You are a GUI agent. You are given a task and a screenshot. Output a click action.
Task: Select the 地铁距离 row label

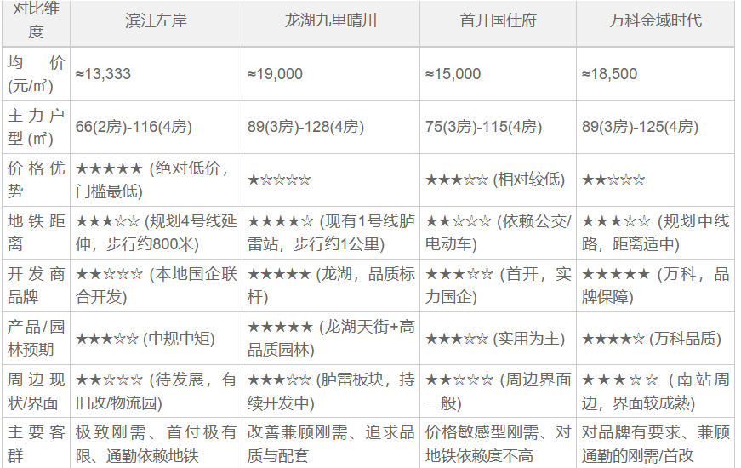coord(37,232)
